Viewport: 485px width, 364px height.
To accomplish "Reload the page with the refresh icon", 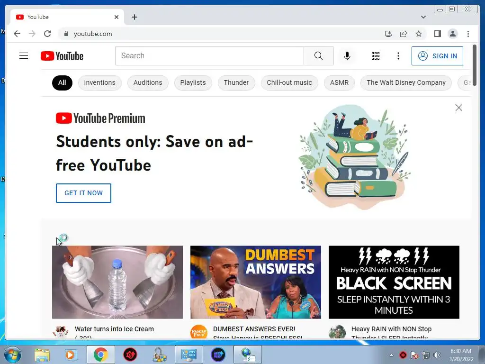I will pyautogui.click(x=47, y=34).
